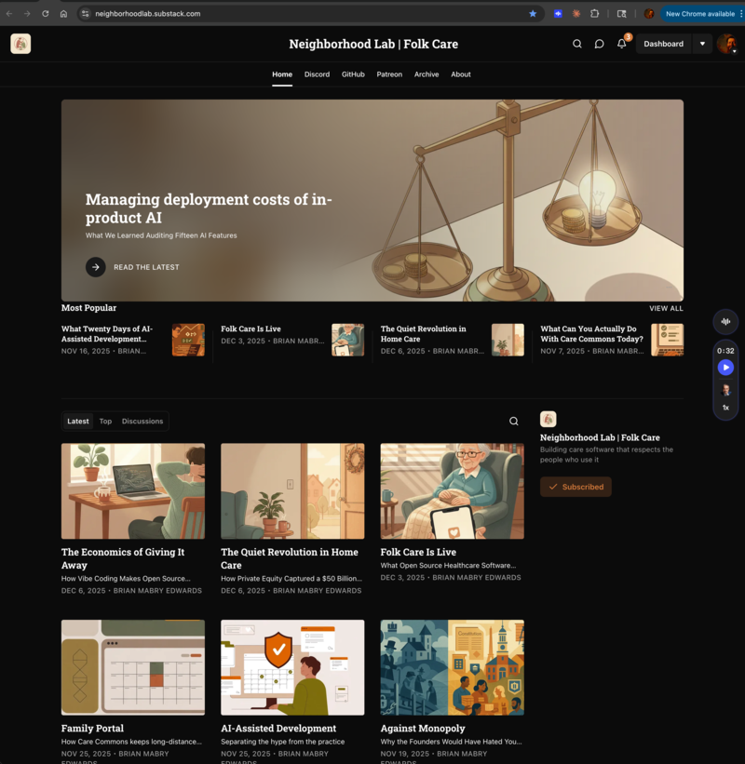
Task: Reload the page using the browser refresh icon
Action: (x=45, y=14)
